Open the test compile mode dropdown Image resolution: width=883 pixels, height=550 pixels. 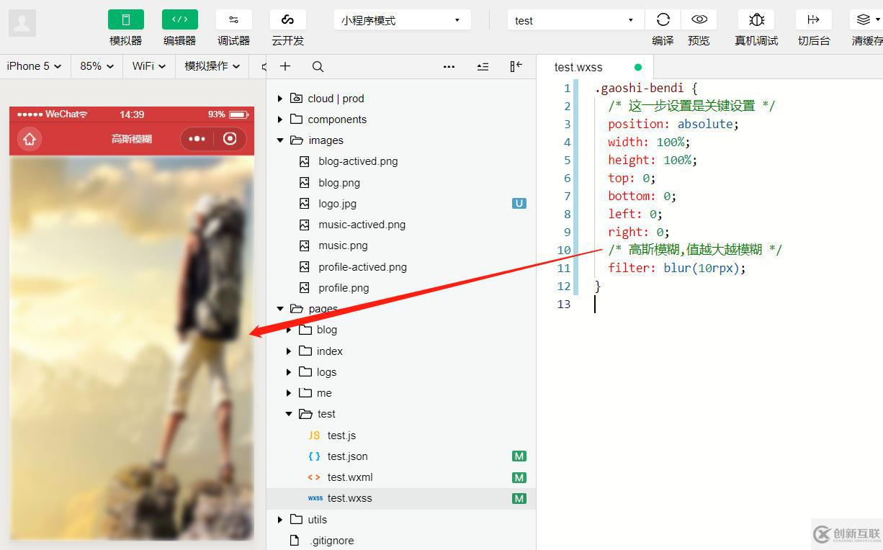click(x=575, y=20)
